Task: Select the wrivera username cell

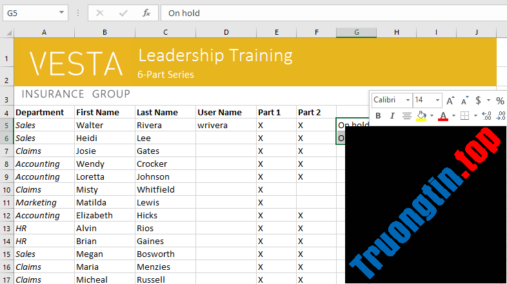Action: tap(226, 125)
